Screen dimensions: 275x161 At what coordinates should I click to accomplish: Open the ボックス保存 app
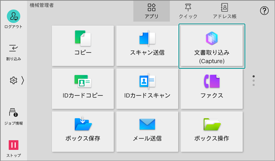coord(83,131)
